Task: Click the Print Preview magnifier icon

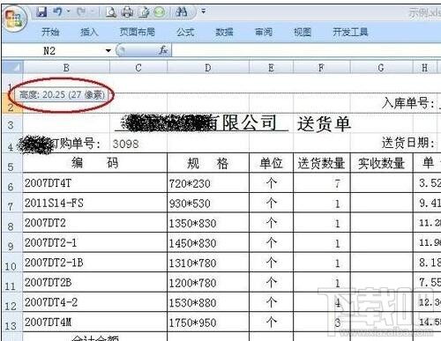Action: [x=111, y=11]
